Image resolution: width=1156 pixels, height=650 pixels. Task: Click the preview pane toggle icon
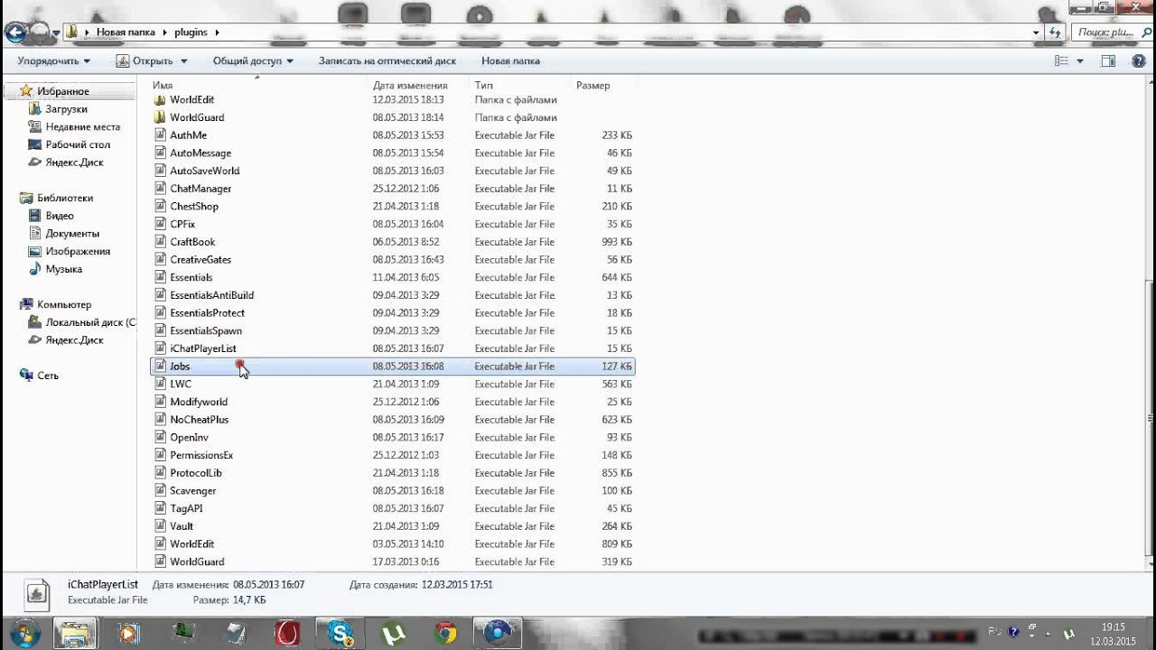[1108, 60]
